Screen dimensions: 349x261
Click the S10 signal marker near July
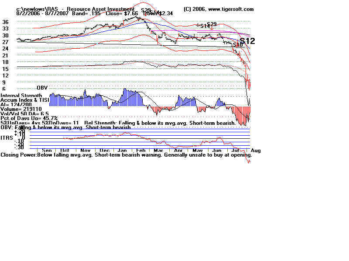(x=237, y=45)
